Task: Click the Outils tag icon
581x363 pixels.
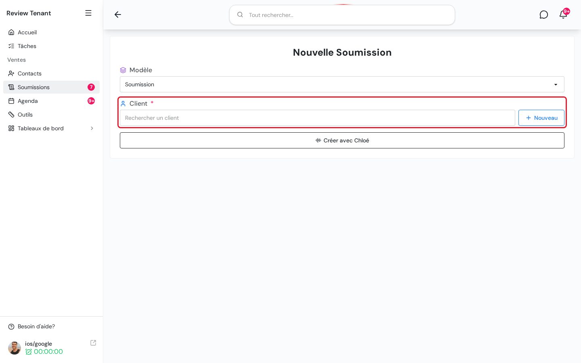Action: coord(11,115)
